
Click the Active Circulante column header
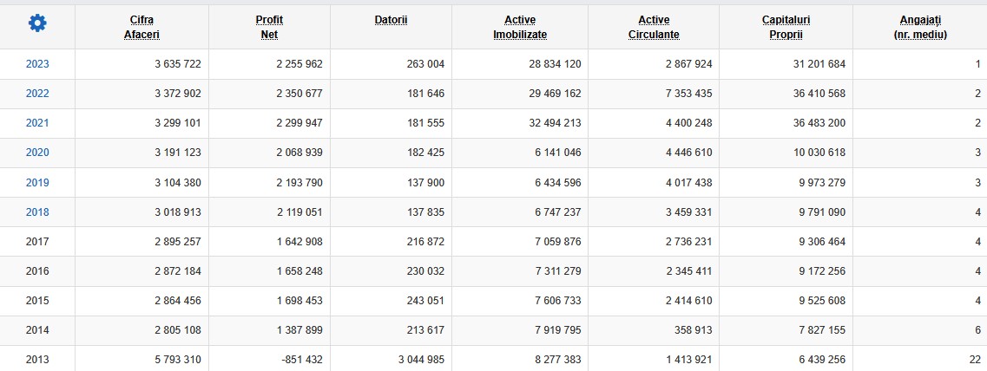pos(654,27)
